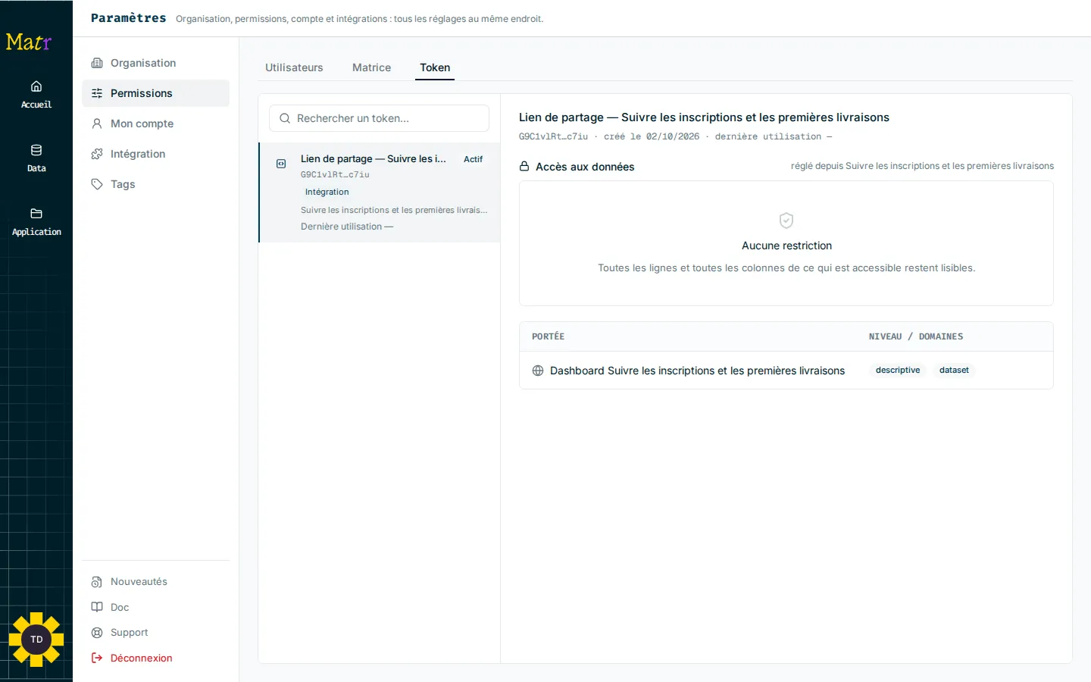Open the Application folder icon
Viewport: 1091px width, 682px height.
36,214
